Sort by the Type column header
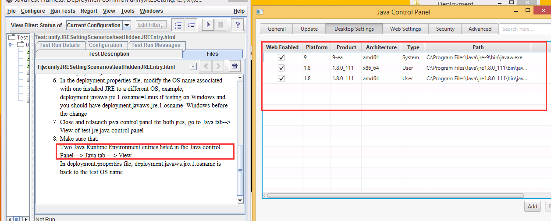 point(413,47)
